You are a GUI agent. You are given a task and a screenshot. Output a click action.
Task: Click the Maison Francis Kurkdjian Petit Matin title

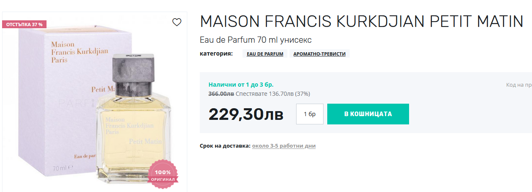362,22
